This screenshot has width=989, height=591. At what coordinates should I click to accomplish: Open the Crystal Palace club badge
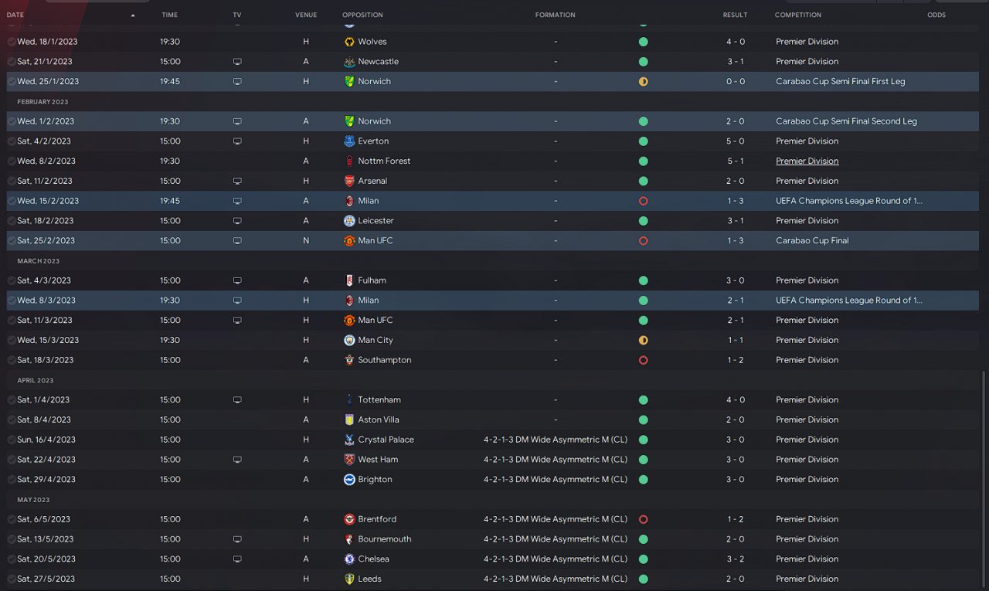pos(349,440)
